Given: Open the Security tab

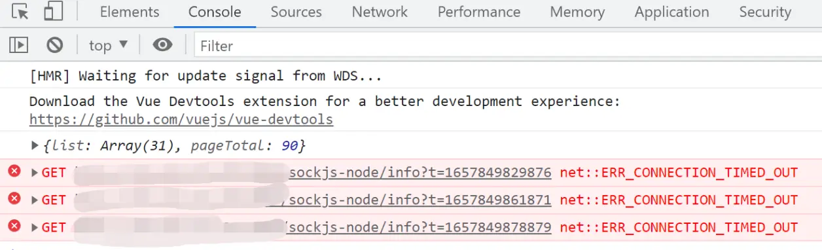Looking at the screenshot, I should pos(765,12).
